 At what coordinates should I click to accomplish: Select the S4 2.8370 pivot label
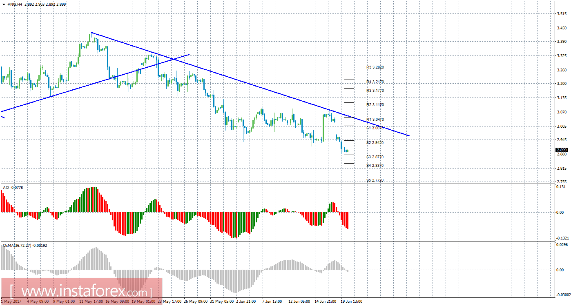click(375, 166)
